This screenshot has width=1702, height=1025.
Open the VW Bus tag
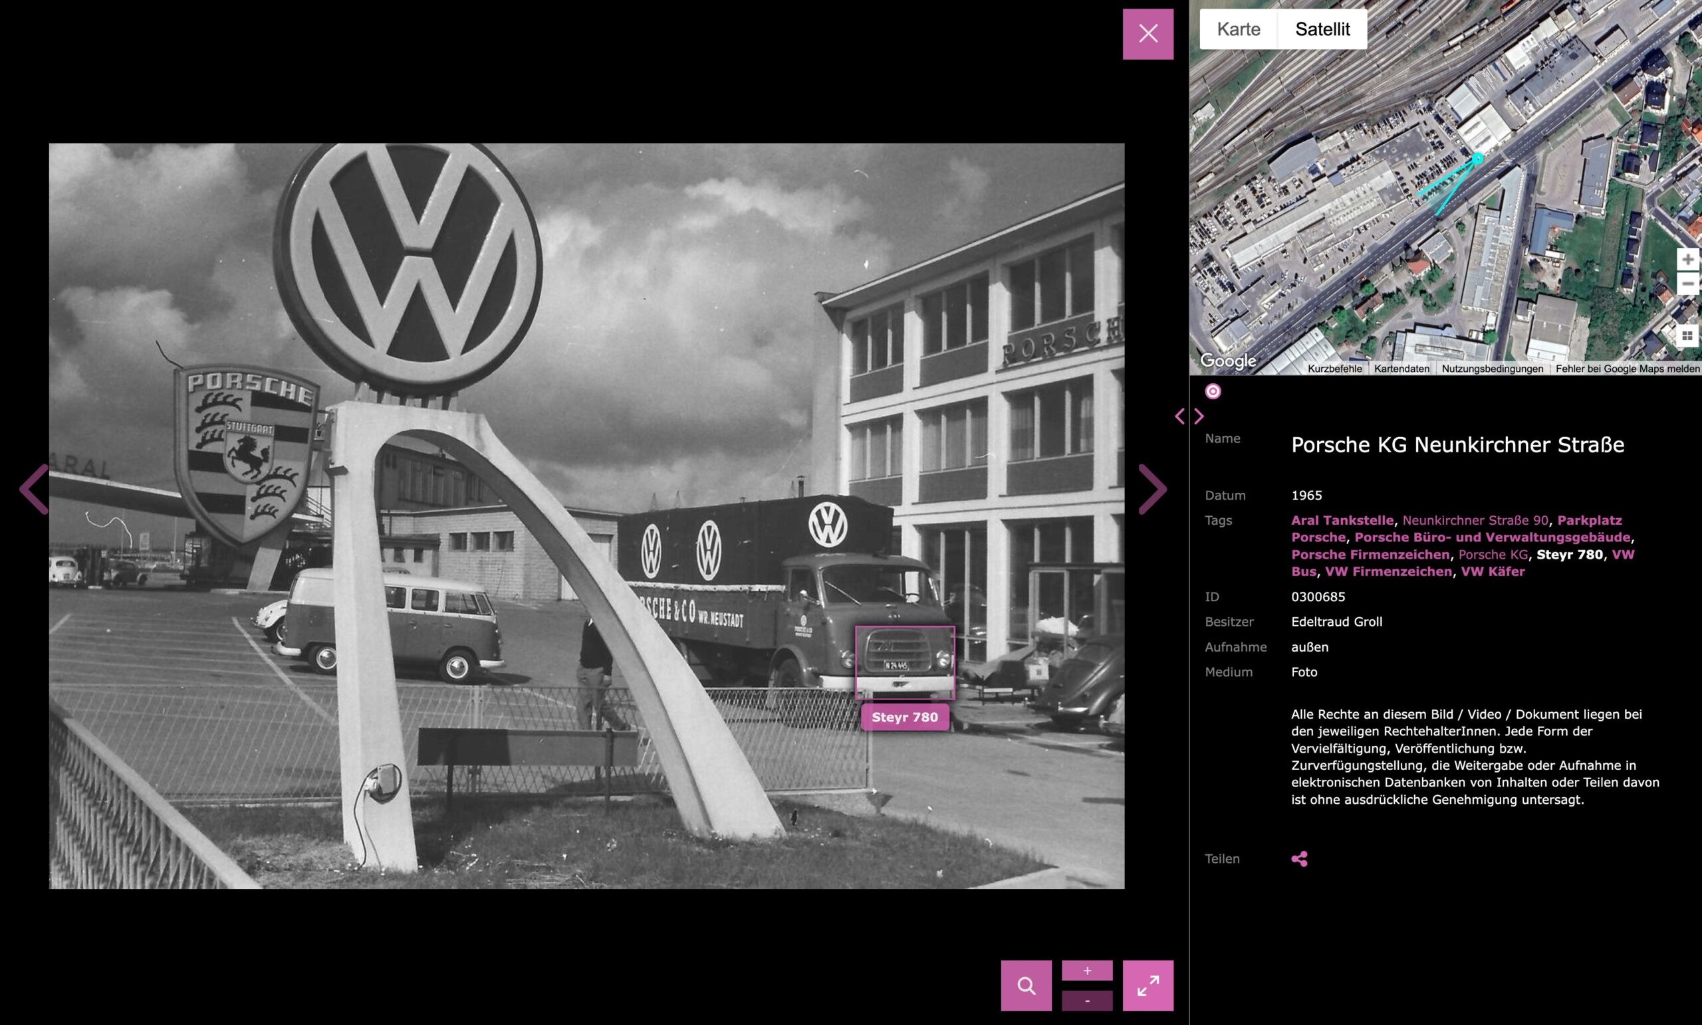pos(1463,563)
